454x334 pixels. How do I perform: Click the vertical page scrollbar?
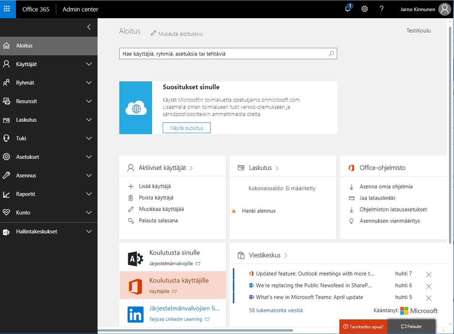[450, 135]
